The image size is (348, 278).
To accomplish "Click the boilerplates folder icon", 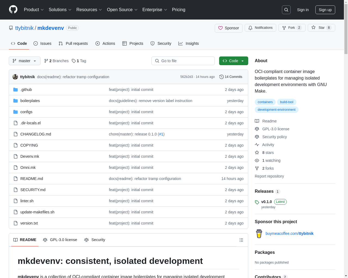I will pos(15,101).
